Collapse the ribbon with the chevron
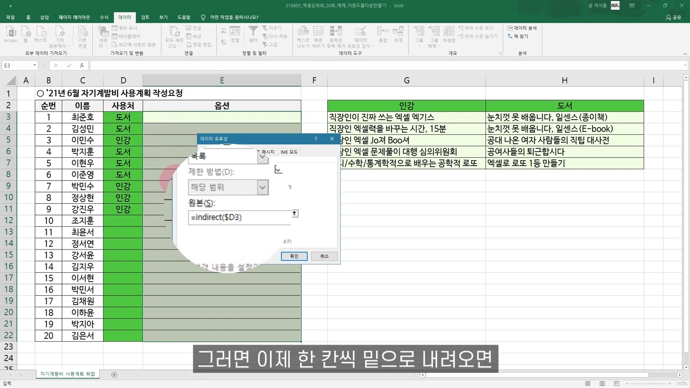This screenshot has width=690, height=388. click(x=685, y=53)
